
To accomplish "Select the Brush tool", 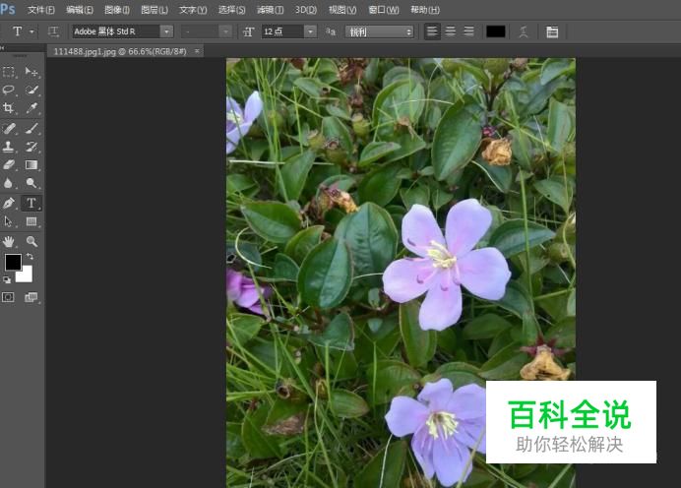I will pyautogui.click(x=31, y=129).
